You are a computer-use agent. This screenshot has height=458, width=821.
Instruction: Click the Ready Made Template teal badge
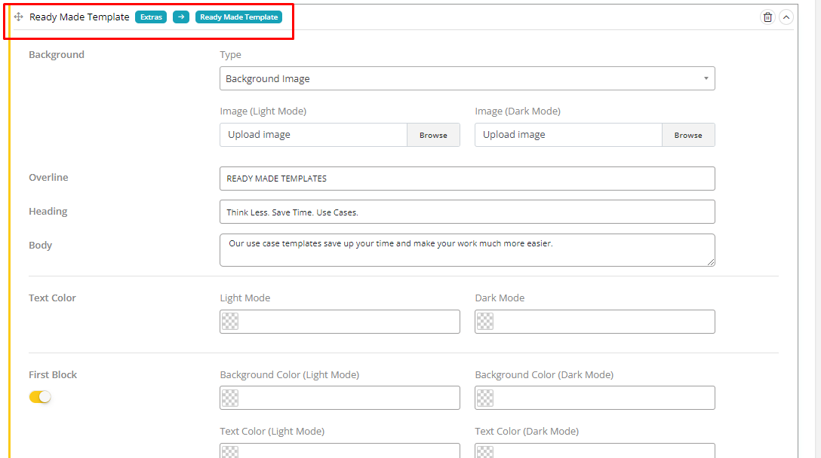click(x=238, y=17)
